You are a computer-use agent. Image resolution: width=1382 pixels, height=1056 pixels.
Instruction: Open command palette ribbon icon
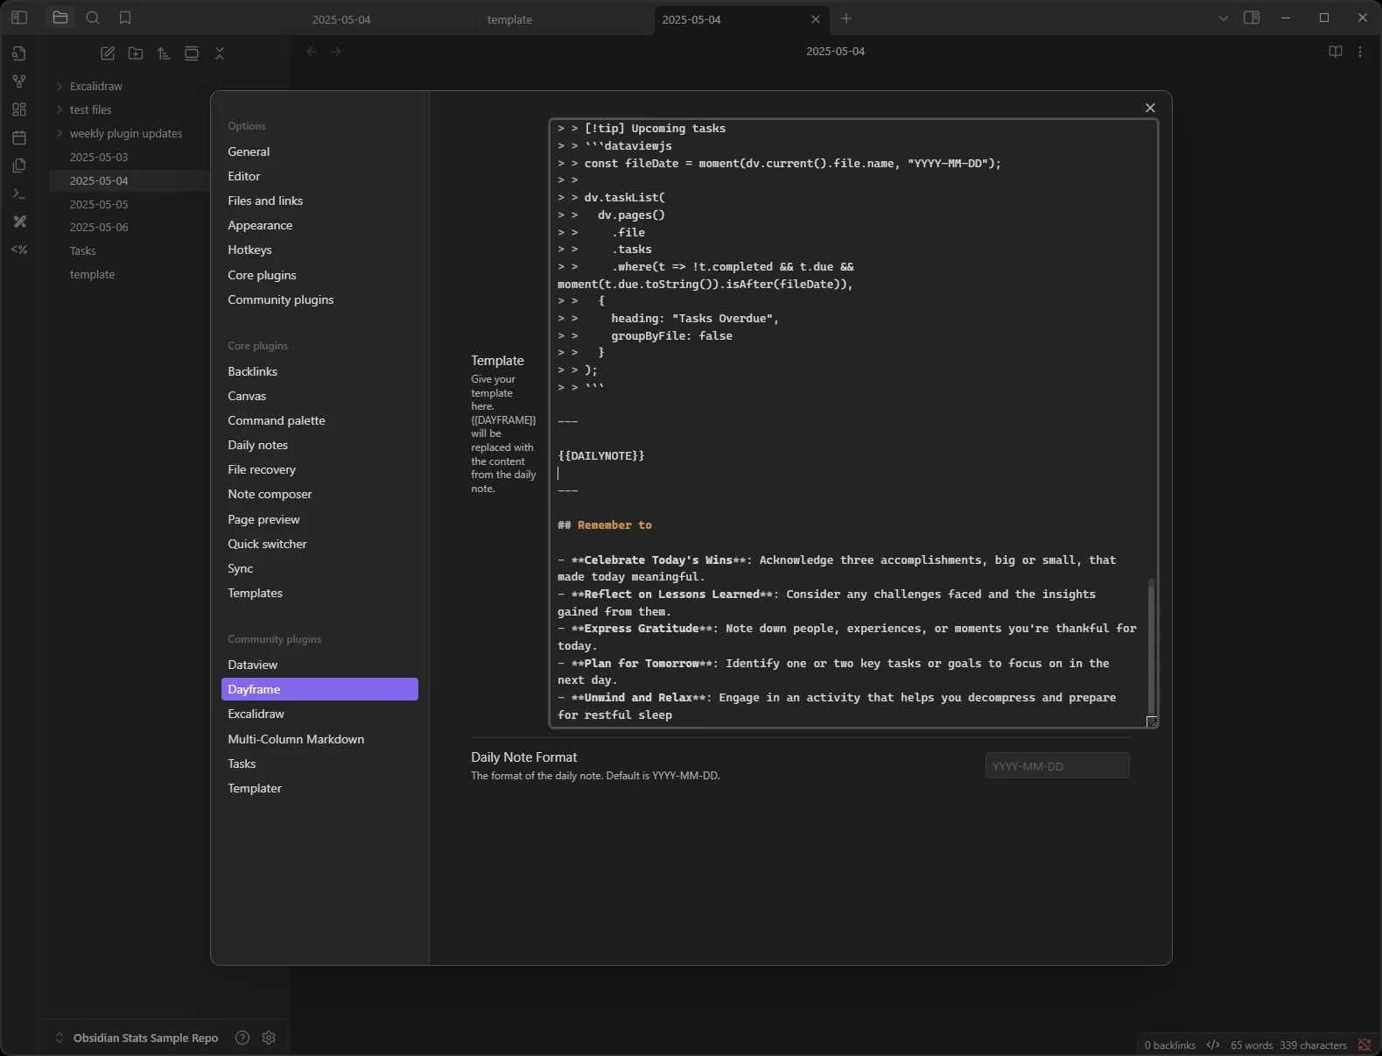pos(19,194)
